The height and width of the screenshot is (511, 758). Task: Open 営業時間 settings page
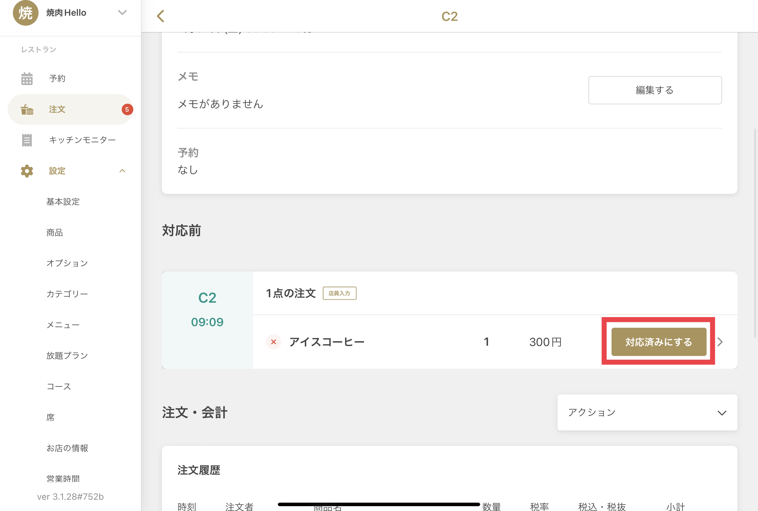click(x=63, y=479)
